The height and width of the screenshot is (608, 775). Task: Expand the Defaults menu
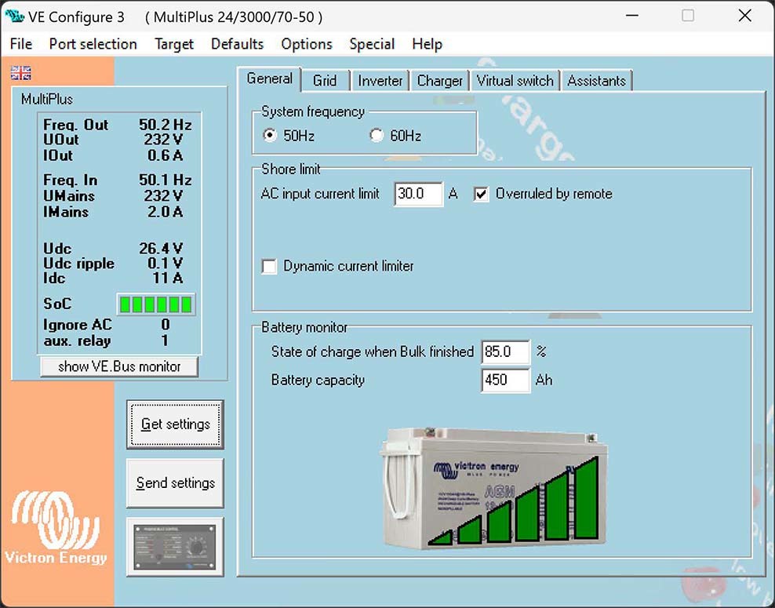[237, 44]
